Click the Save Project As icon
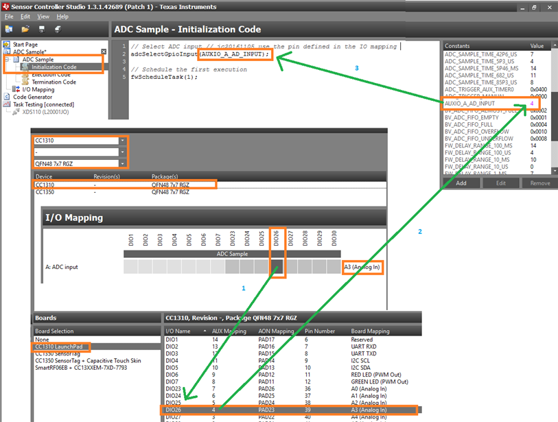The image size is (558, 422). (x=58, y=30)
